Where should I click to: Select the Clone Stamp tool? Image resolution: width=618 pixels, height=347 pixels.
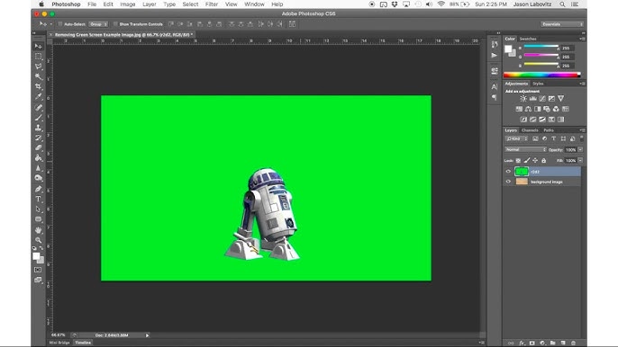pyautogui.click(x=38, y=128)
